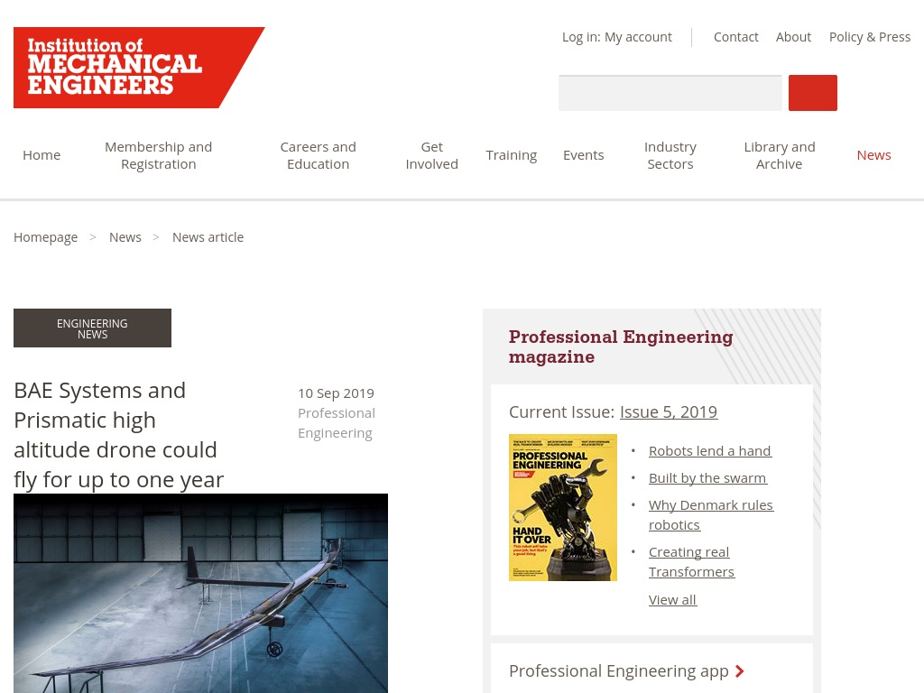Click the Homepage breadcrumb
Screen dimensions: 924x693
(x=45, y=237)
